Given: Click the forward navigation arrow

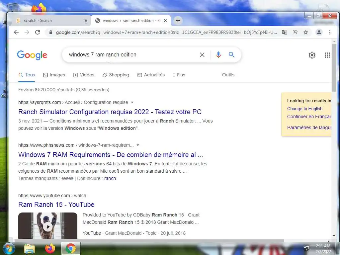Looking at the screenshot, I should coord(27,32).
